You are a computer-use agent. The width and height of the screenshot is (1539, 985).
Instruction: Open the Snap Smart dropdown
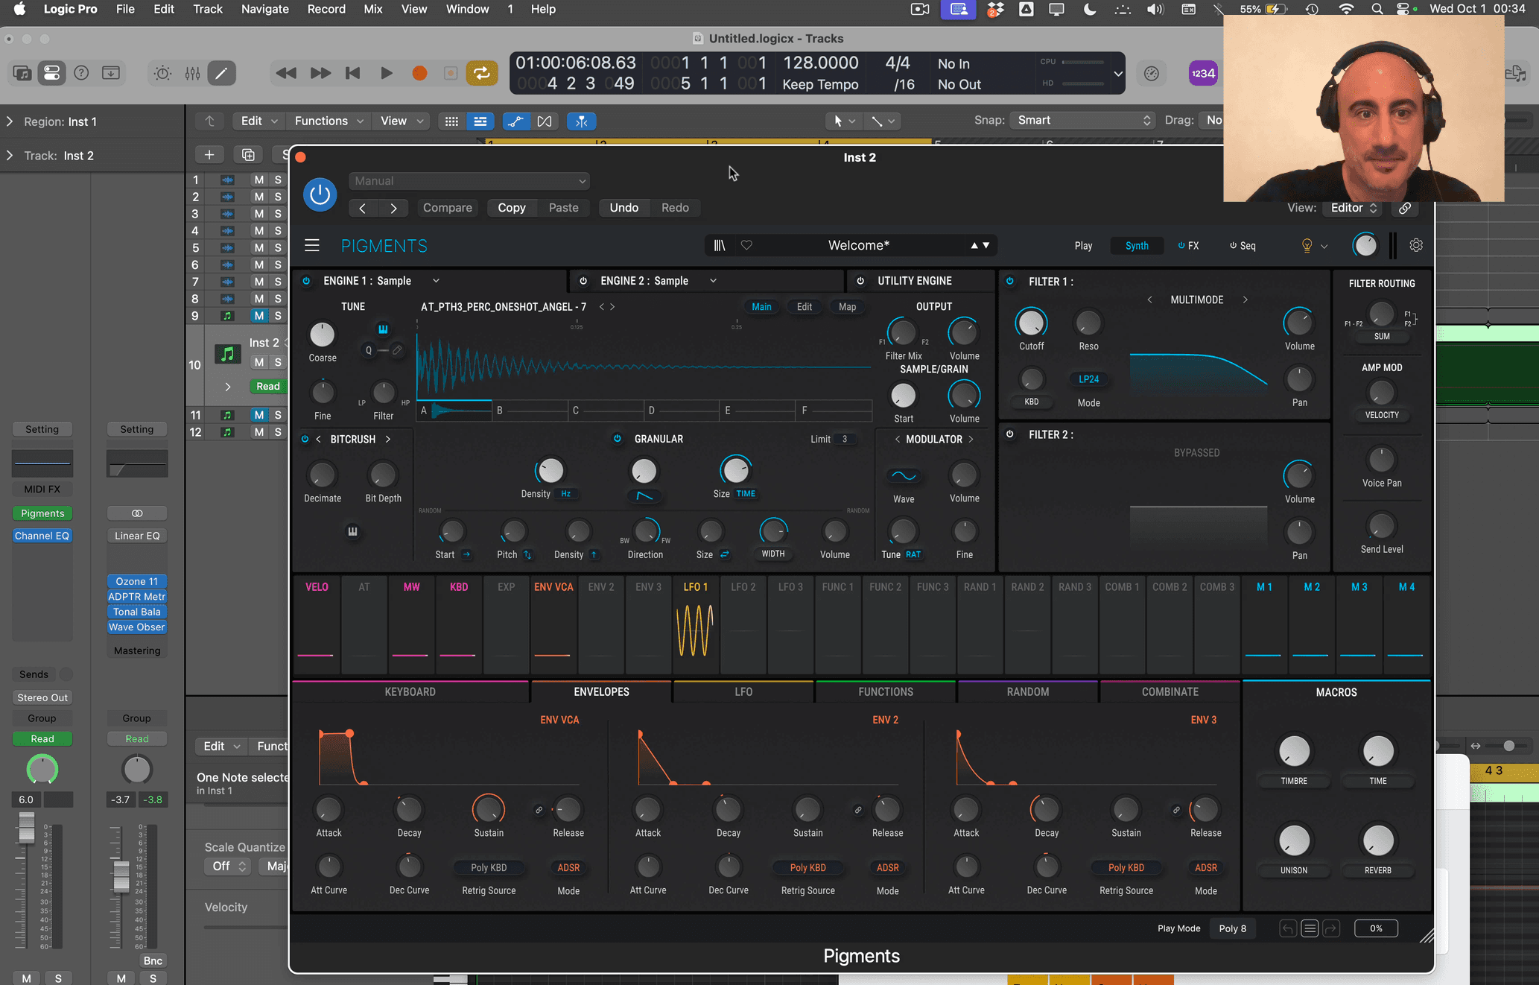click(x=1082, y=121)
